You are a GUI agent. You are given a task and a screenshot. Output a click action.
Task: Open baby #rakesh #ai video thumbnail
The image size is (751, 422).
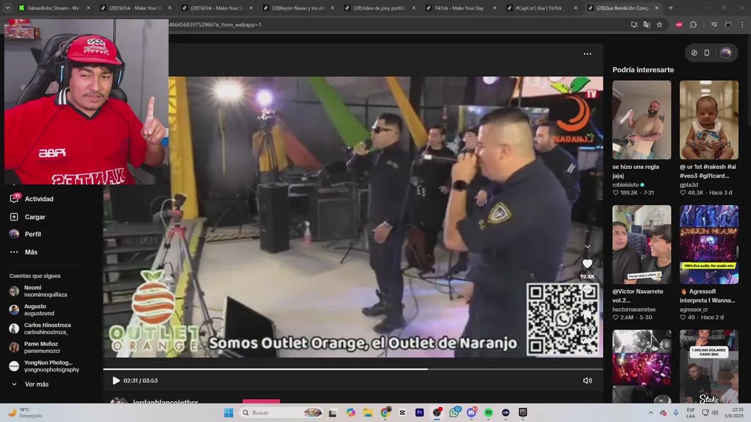[709, 120]
